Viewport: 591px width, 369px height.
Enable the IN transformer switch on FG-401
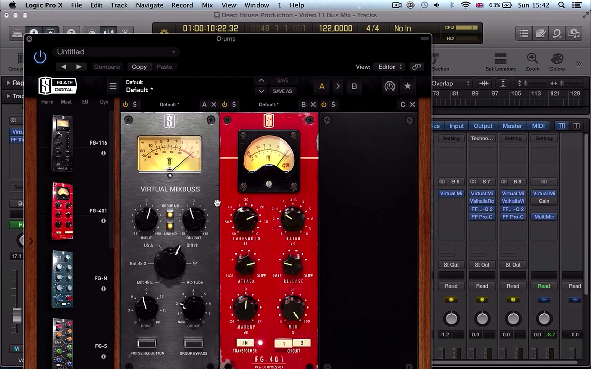[245, 343]
